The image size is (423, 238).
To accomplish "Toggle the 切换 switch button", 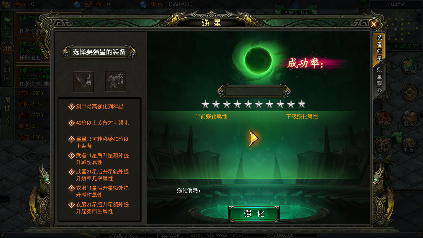I will click(7, 48).
